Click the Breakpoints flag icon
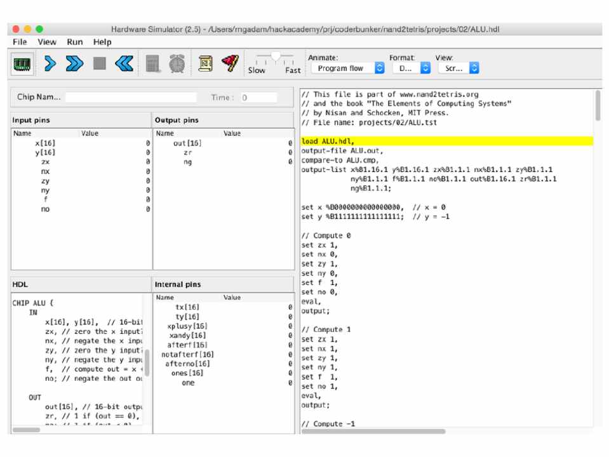This screenshot has width=609, height=457. pos(229,63)
